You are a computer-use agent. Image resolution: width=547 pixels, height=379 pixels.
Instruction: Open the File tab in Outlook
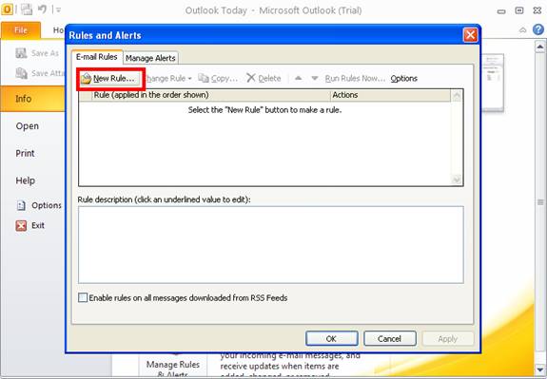tap(21, 30)
